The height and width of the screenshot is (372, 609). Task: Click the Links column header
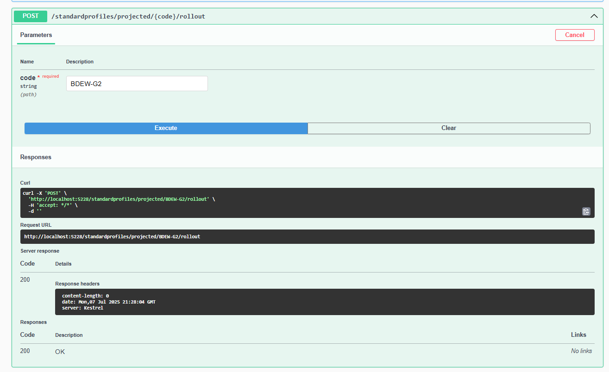pyautogui.click(x=578, y=335)
